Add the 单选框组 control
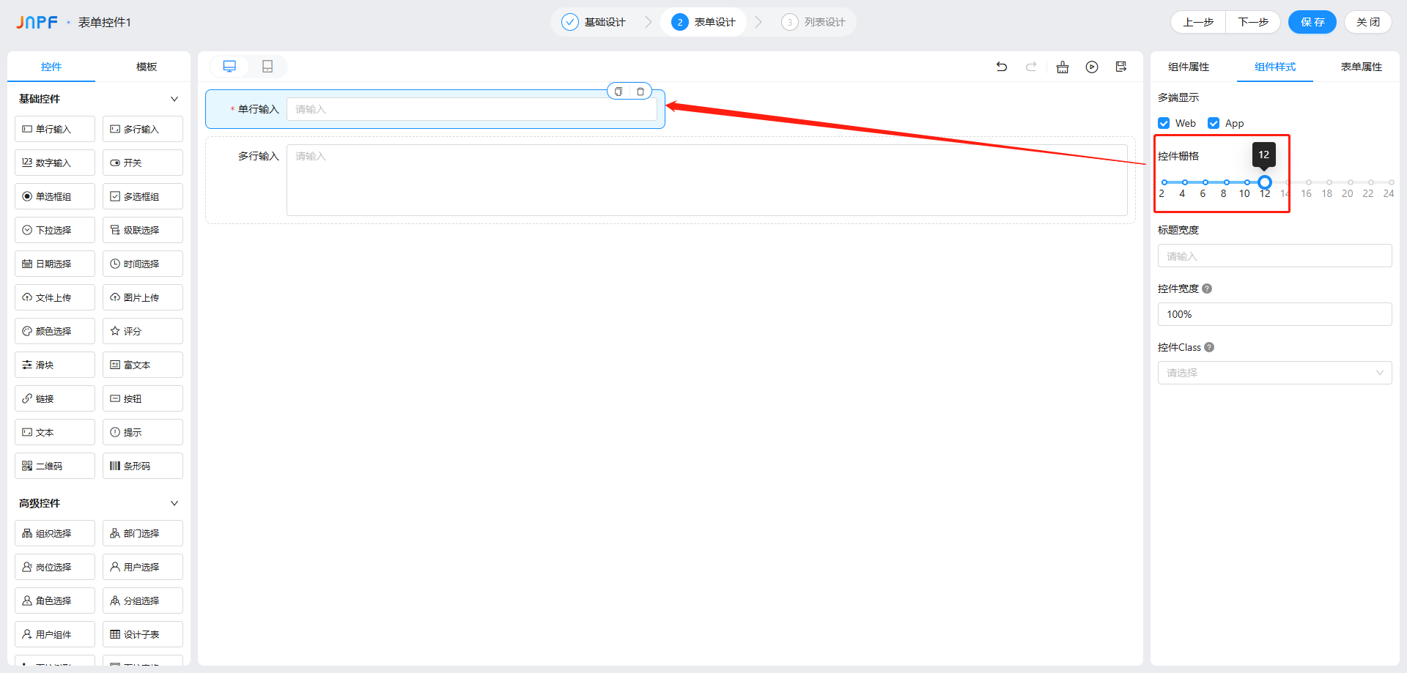This screenshot has height=673, width=1407. (55, 196)
